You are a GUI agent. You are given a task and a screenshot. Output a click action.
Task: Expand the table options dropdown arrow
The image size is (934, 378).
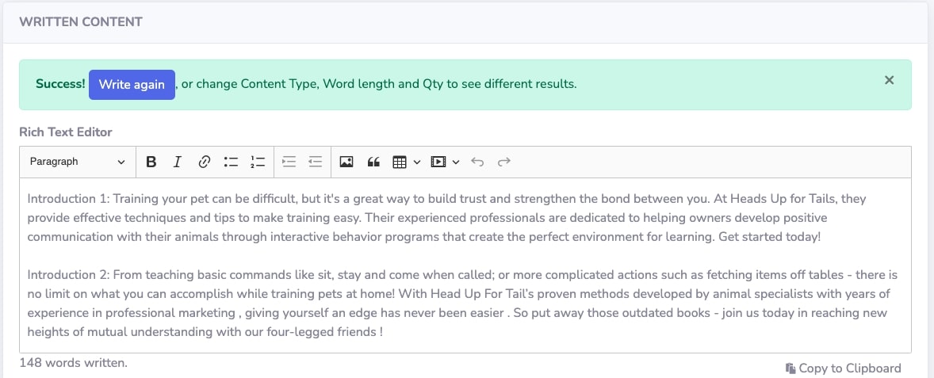[x=417, y=162]
